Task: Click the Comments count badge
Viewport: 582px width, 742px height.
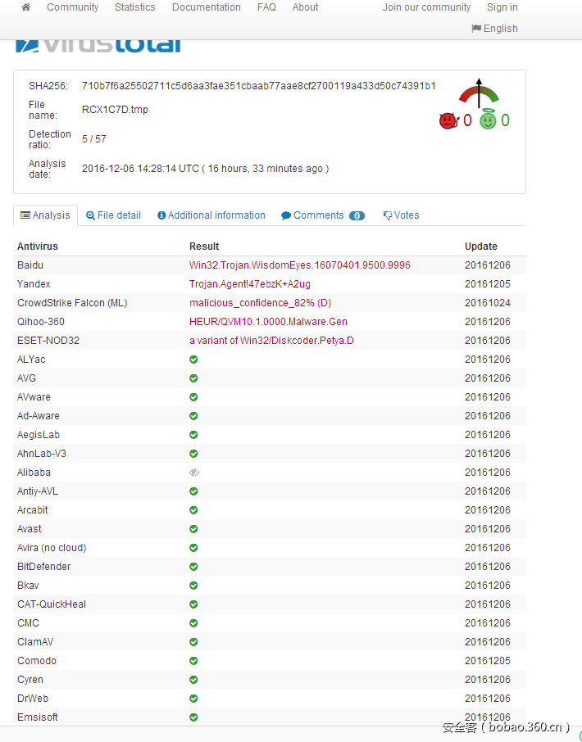Action: [357, 215]
